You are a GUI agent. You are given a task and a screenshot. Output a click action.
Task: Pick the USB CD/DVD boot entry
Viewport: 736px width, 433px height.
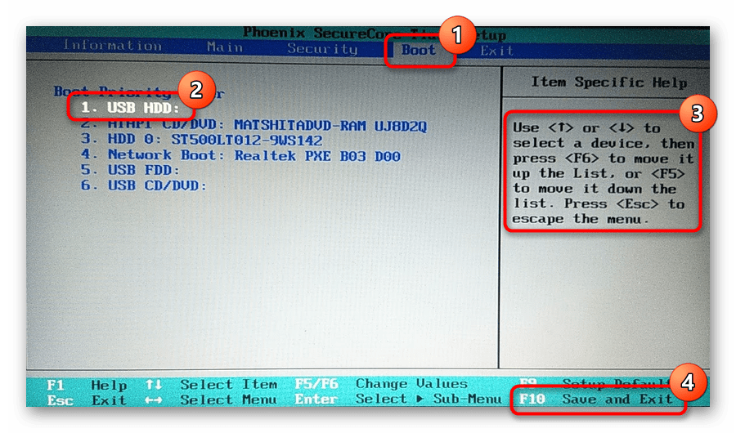click(144, 186)
